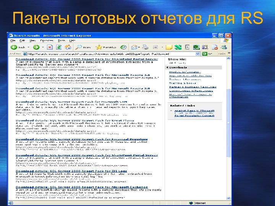
Task: Click the green arrows toolbar icon
Action: tap(178, 47)
